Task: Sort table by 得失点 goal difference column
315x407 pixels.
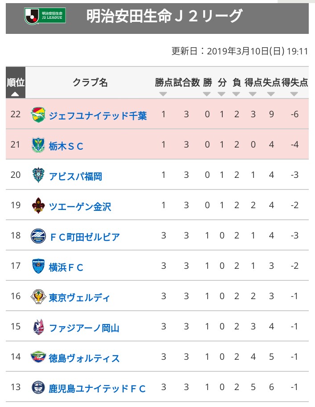Action: pyautogui.click(x=295, y=87)
